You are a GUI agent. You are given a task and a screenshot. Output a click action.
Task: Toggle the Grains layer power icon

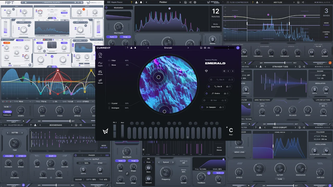click(x=206, y=93)
